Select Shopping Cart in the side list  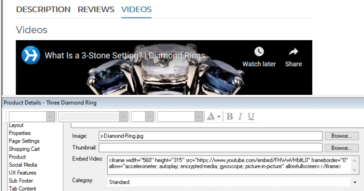[24, 149]
